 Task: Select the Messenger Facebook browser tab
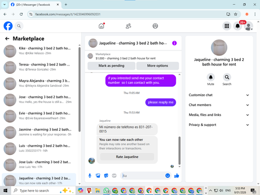pos(35,5)
